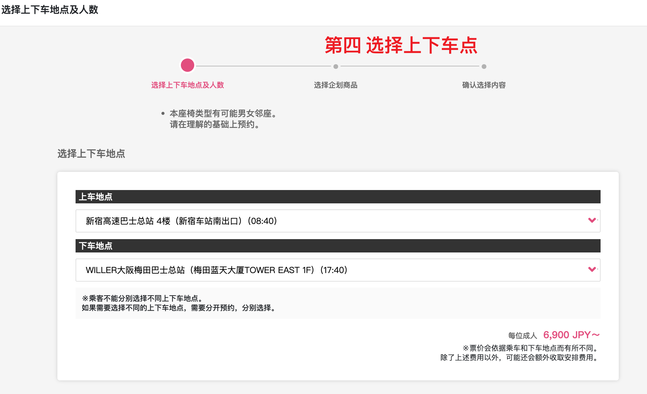Click the page title 选择上下车地点及人数 at top
Viewport: 647px width, 394px height.
50,10
